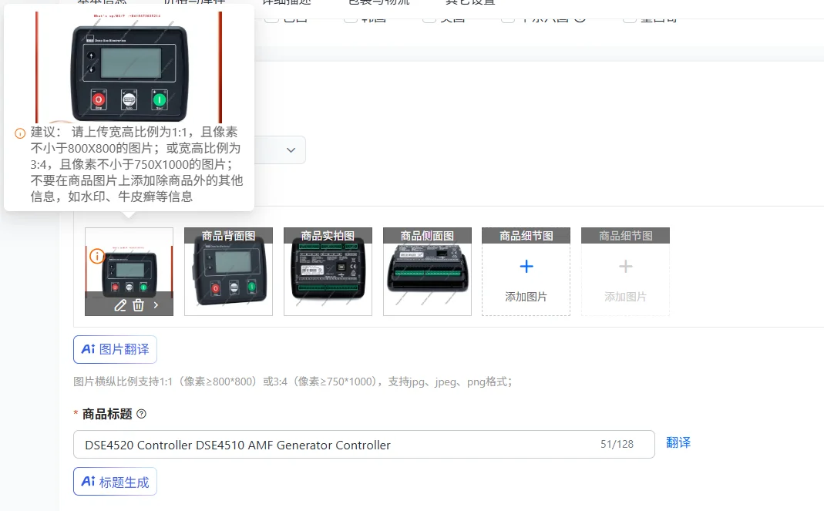The width and height of the screenshot is (824, 511).
Task: Delete the first product image using trash icon
Action: [x=138, y=305]
